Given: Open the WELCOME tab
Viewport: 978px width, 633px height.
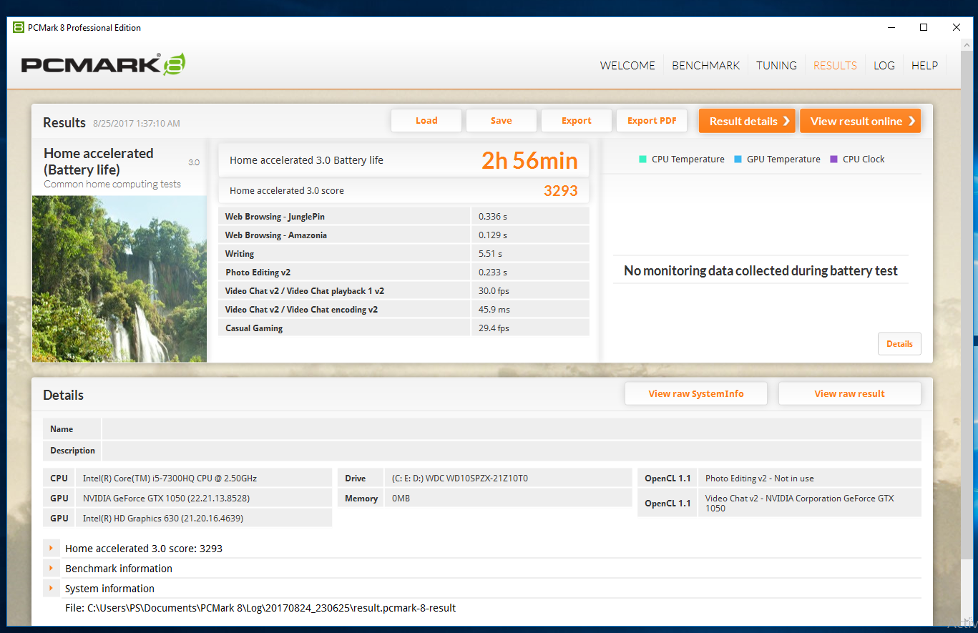Looking at the screenshot, I should [x=627, y=65].
